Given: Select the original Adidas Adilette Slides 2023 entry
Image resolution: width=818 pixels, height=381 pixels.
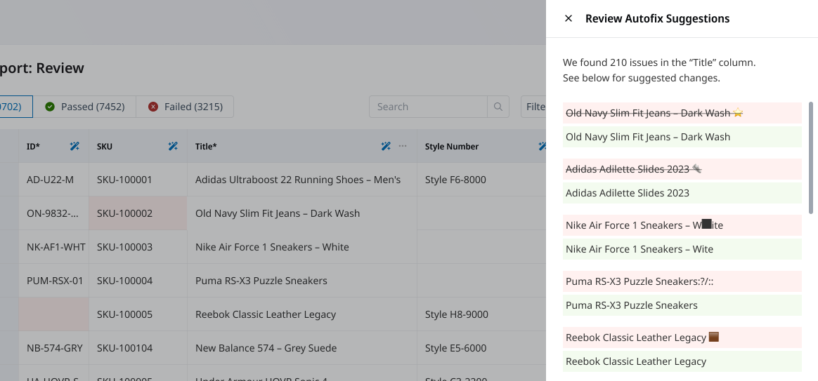Looking at the screenshot, I should pos(682,169).
